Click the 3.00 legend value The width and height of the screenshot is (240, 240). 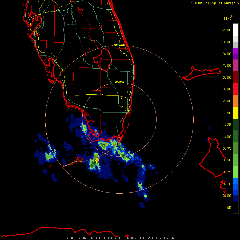click(227, 89)
